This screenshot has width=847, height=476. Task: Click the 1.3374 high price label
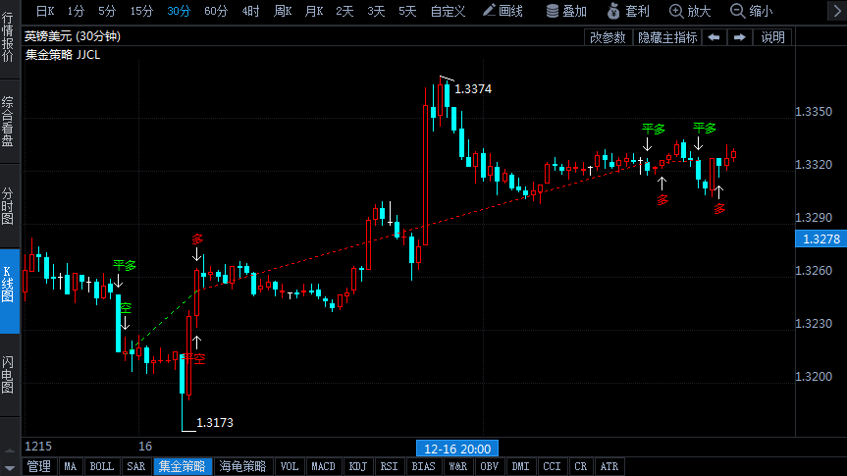pos(473,89)
